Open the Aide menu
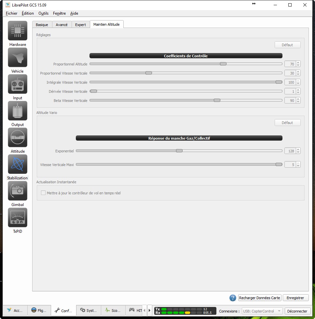This screenshot has width=315, height=319. pyautogui.click(x=74, y=13)
